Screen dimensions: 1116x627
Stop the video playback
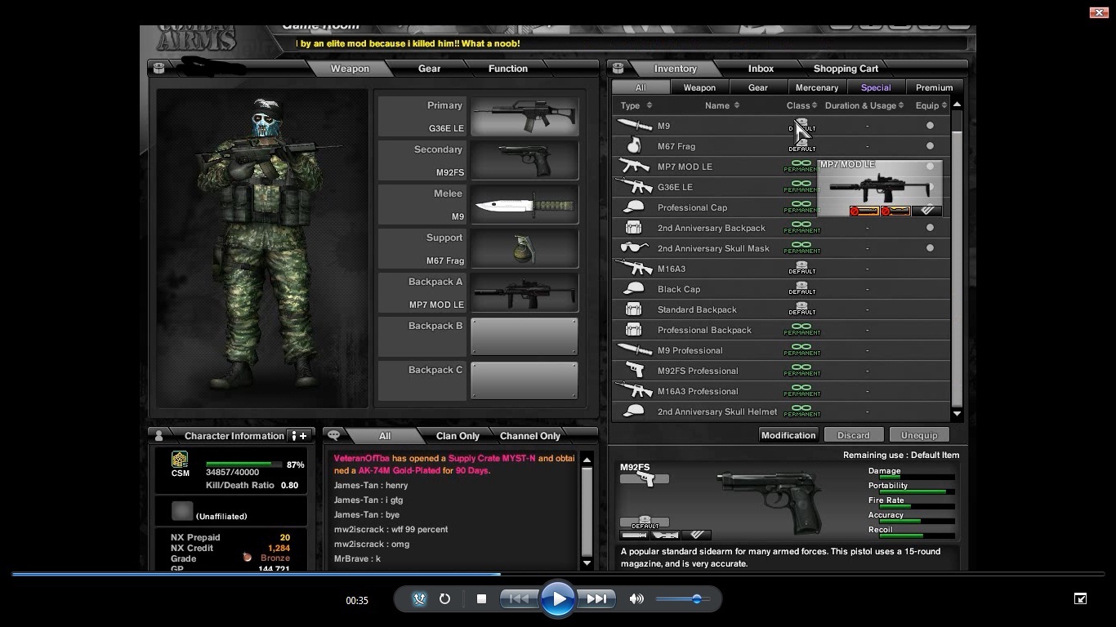(x=481, y=598)
